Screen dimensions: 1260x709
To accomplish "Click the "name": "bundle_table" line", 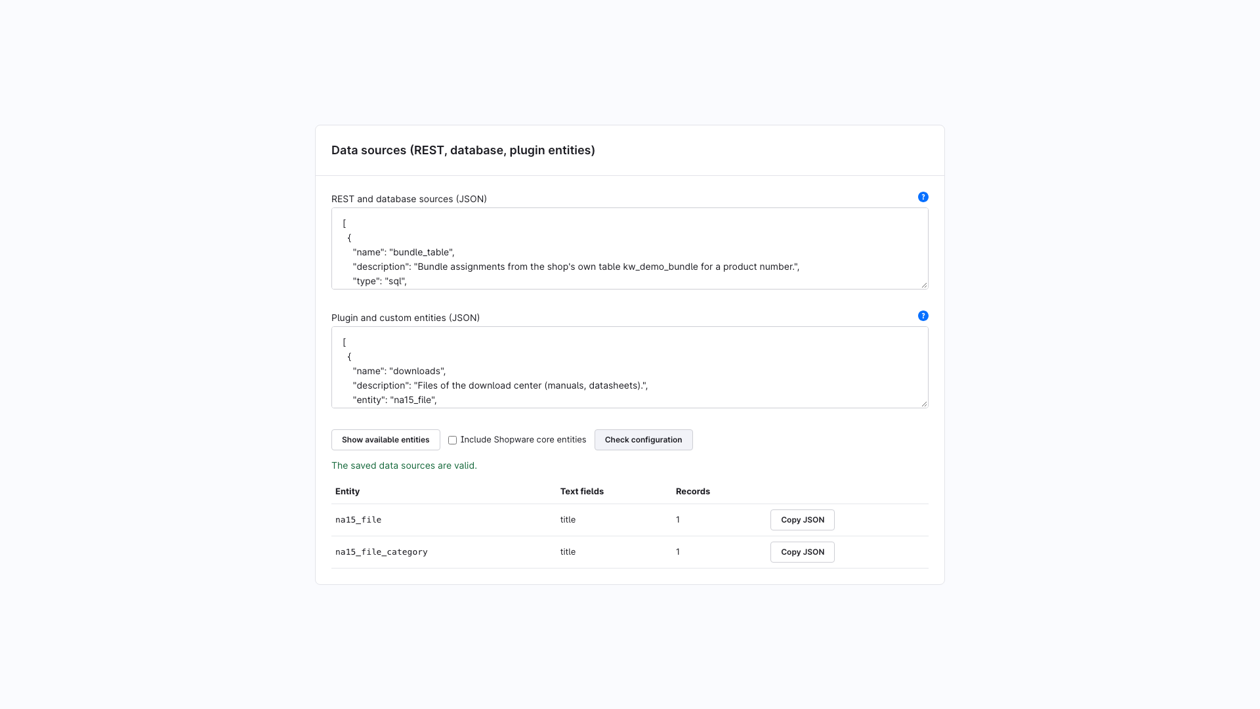I will tap(404, 252).
